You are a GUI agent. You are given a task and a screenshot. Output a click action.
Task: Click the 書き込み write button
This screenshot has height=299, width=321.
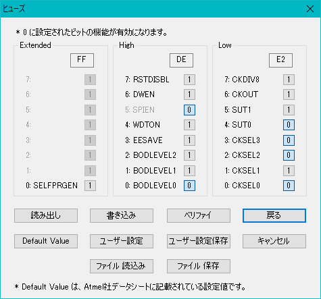click(122, 216)
